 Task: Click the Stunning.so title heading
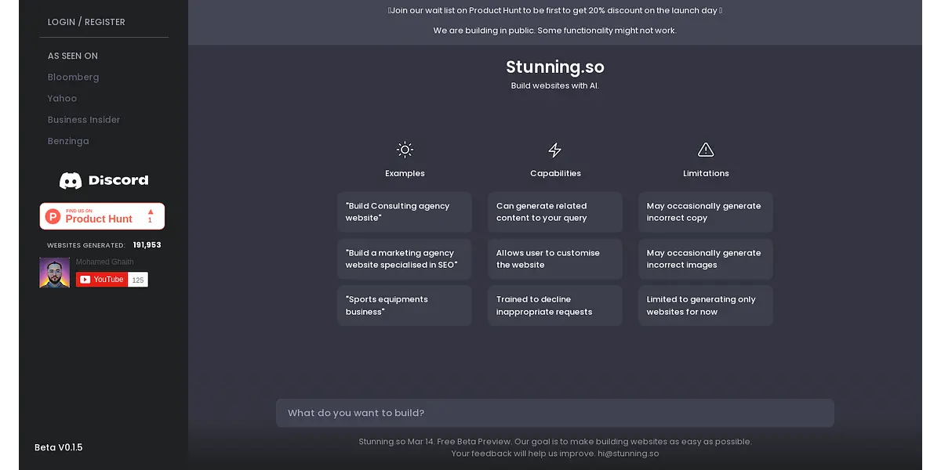click(554, 67)
